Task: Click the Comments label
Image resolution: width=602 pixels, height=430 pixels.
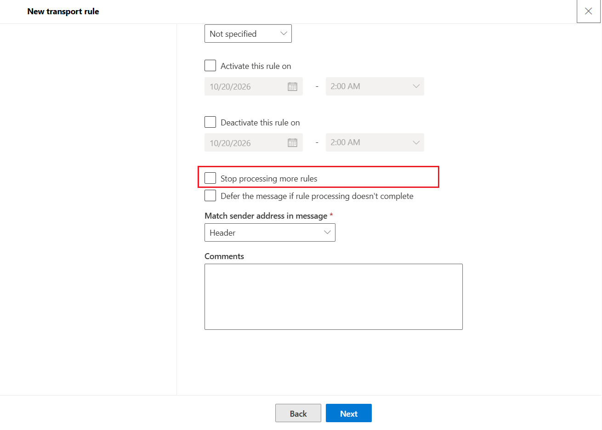Action: tap(224, 256)
